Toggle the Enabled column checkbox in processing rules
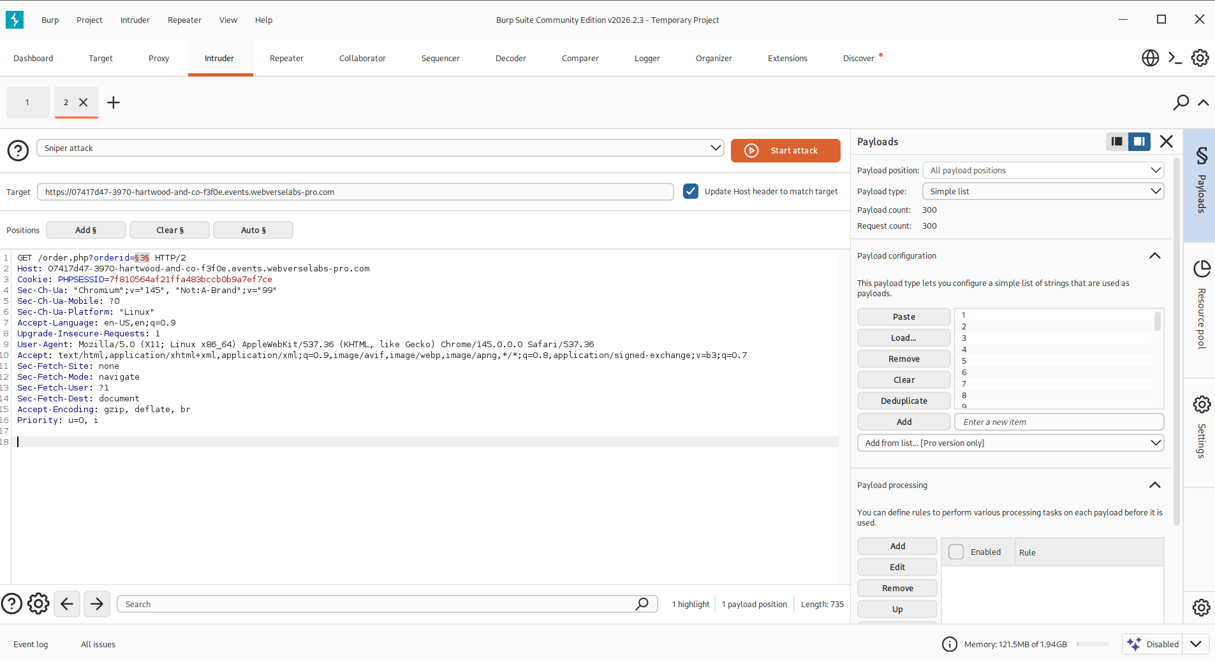This screenshot has height=660, width=1215. 956,552
